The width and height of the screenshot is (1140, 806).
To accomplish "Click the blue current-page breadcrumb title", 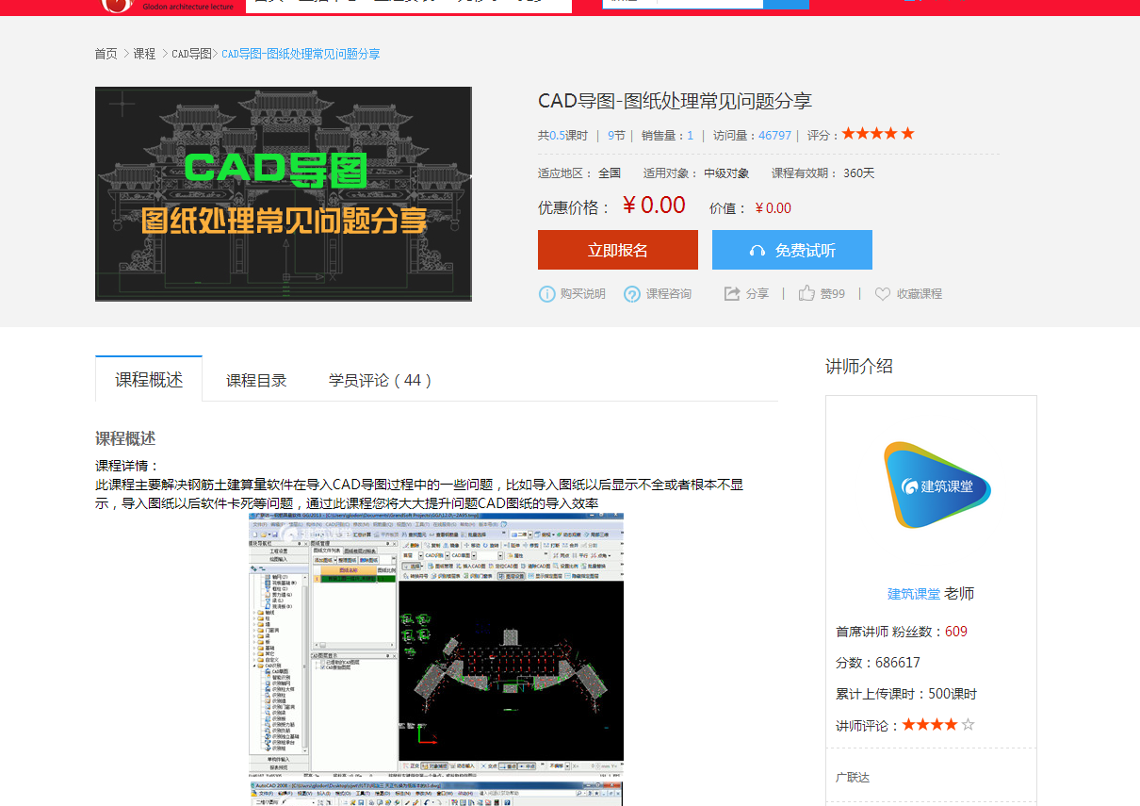I will click(x=301, y=54).
